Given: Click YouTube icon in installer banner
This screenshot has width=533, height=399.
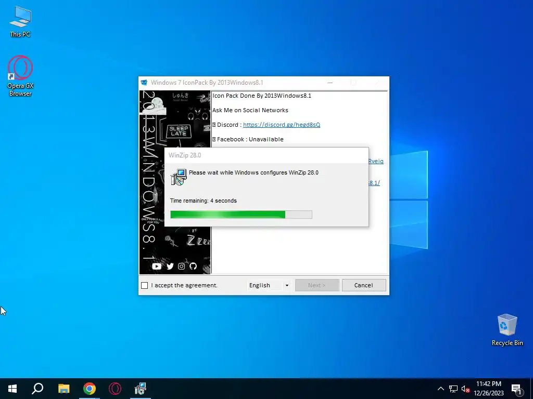Looking at the screenshot, I should click(157, 267).
